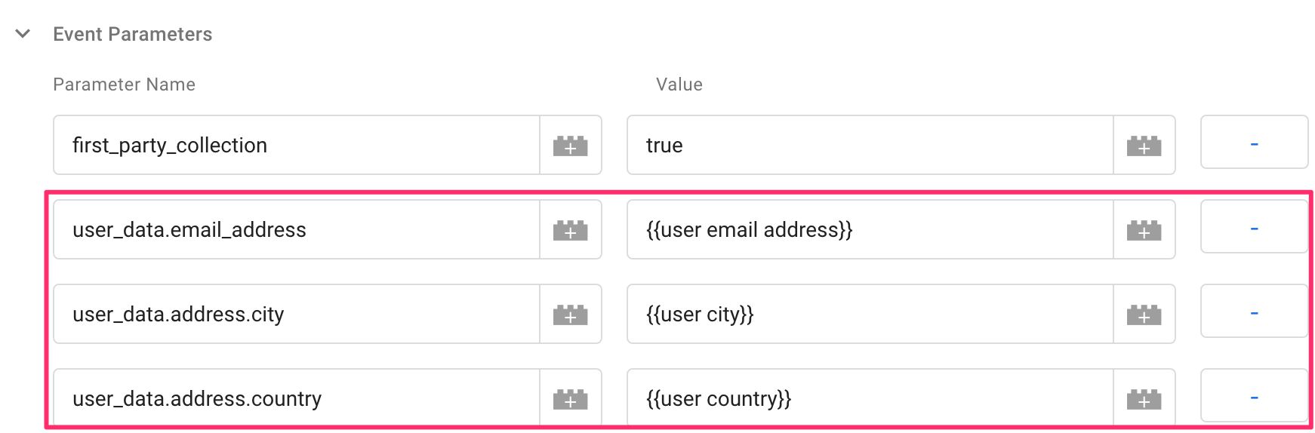Edit the value field containing true
This screenshot has height=433, width=1315.
[x=870, y=145]
